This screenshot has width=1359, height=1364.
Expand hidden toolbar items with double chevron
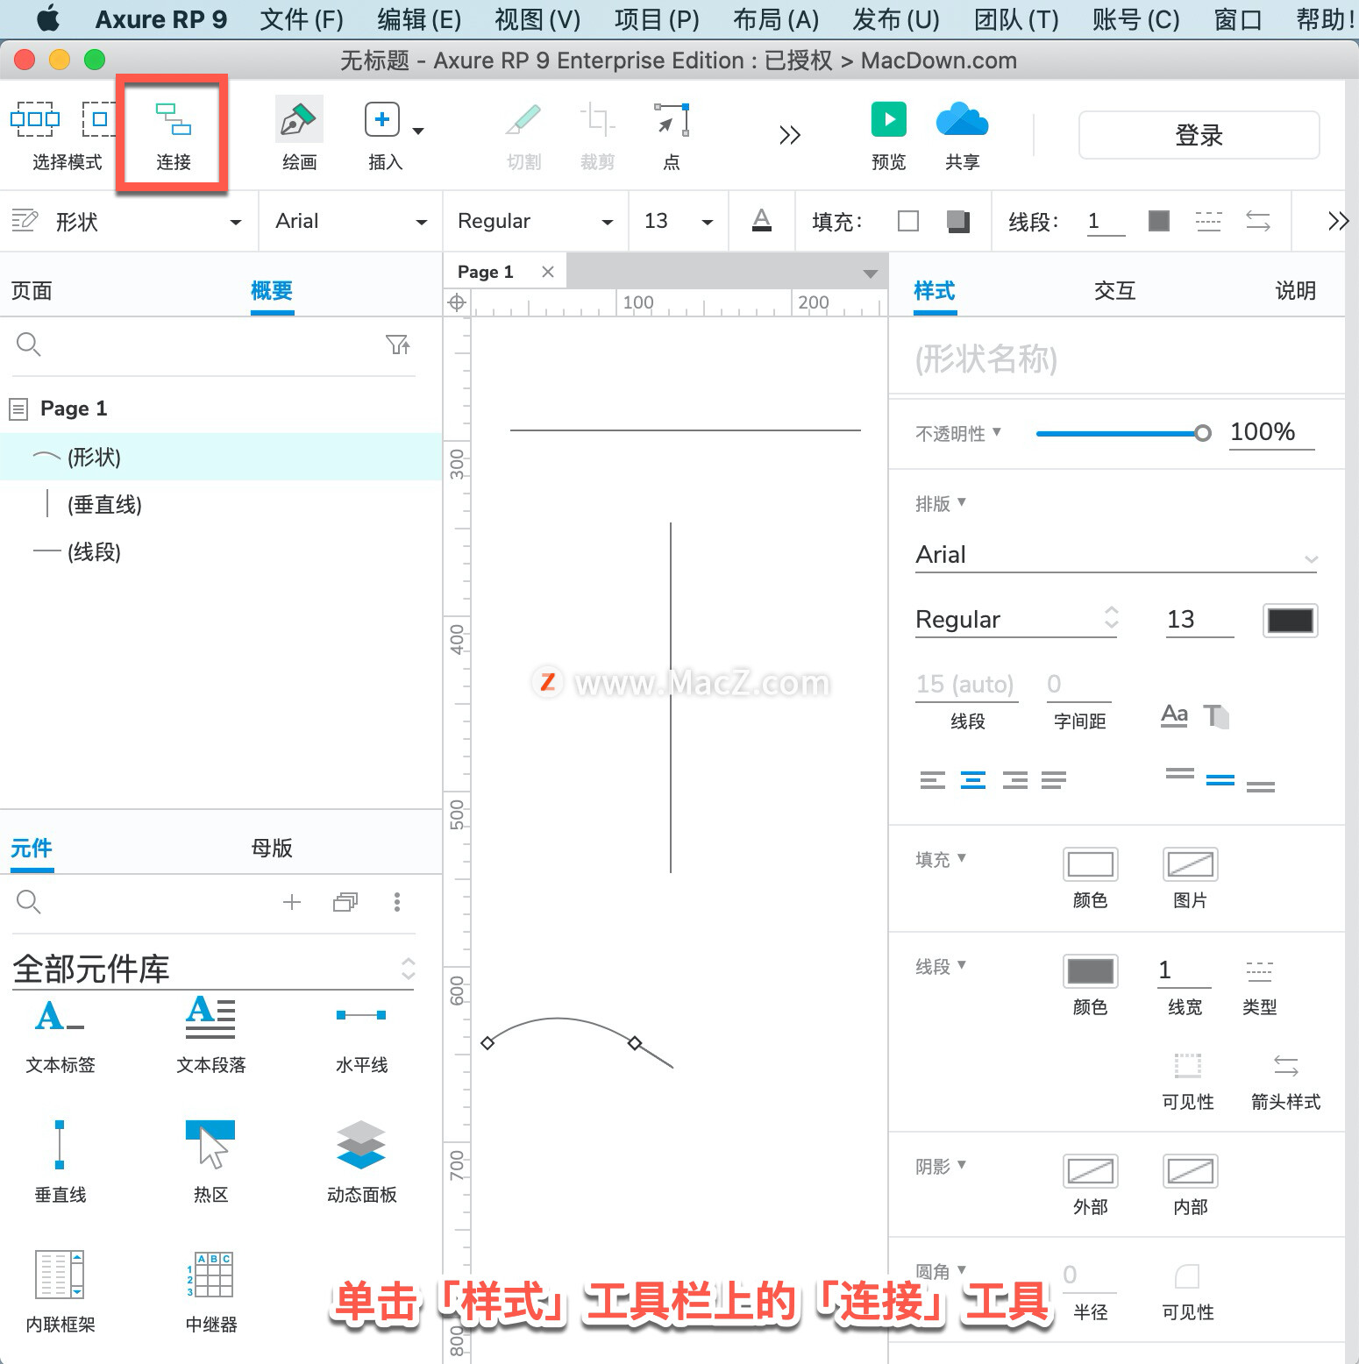(x=790, y=135)
